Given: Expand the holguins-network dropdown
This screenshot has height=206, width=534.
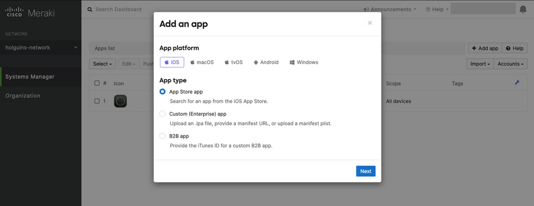Looking at the screenshot, I should (41, 48).
